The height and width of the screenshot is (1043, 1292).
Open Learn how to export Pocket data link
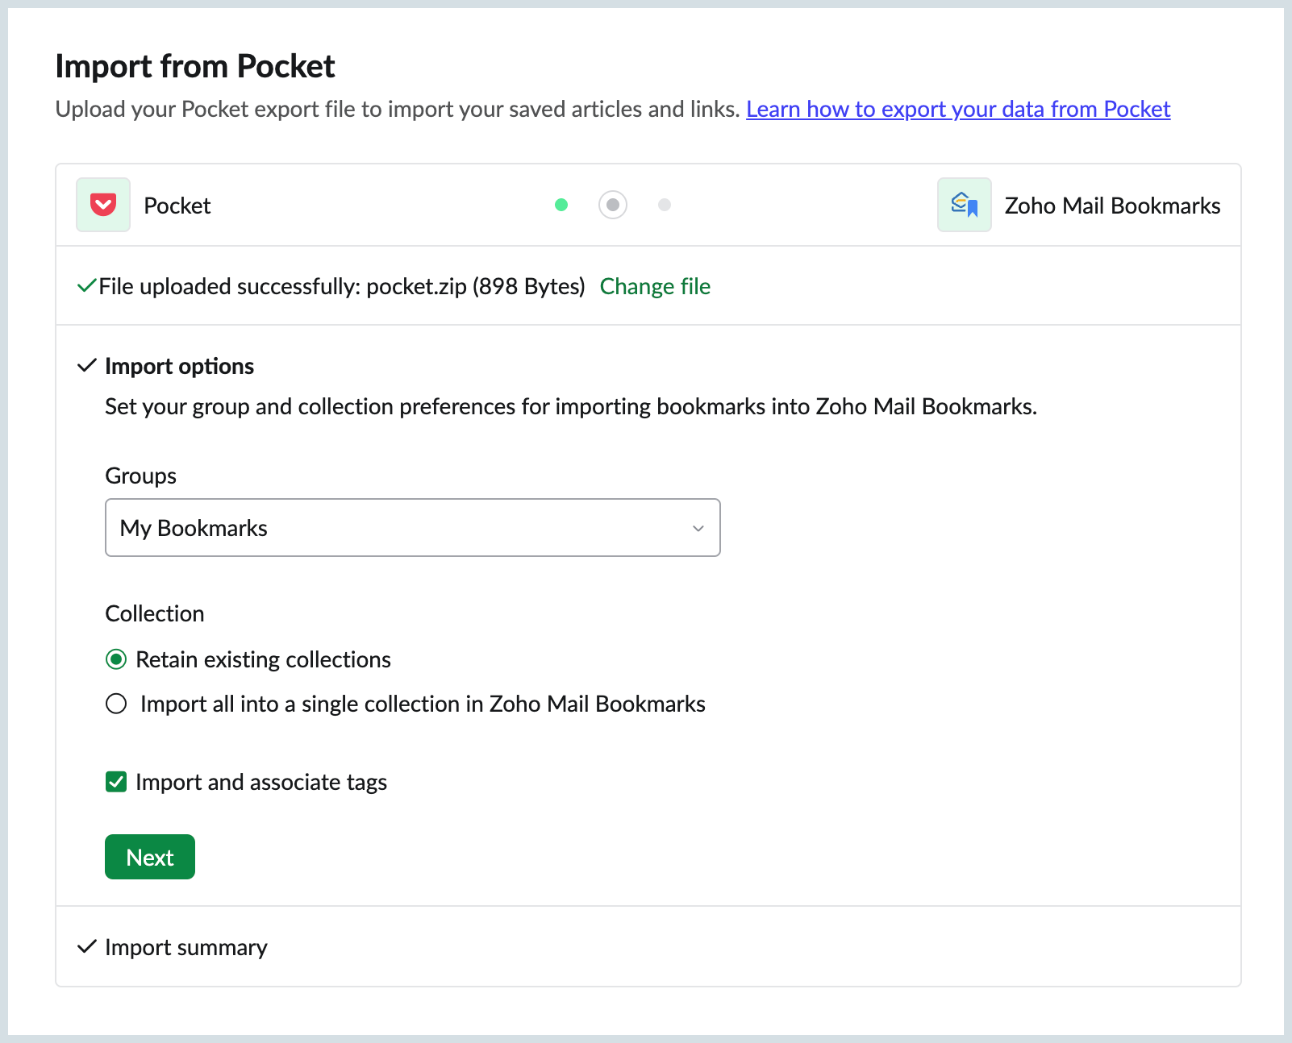[x=957, y=109]
